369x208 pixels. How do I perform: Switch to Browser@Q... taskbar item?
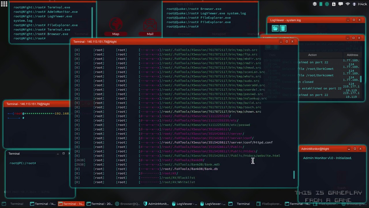coord(127,204)
